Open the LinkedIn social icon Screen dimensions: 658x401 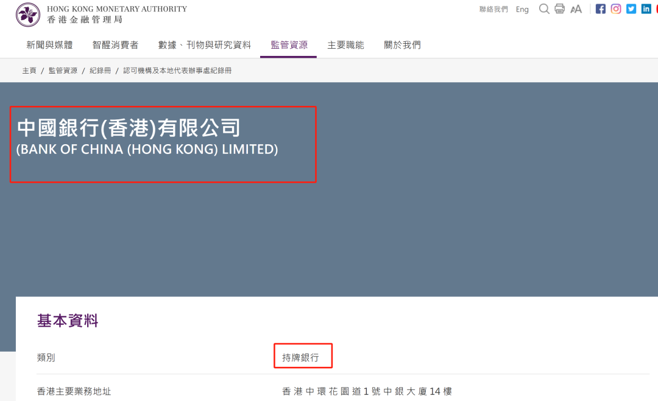click(646, 9)
